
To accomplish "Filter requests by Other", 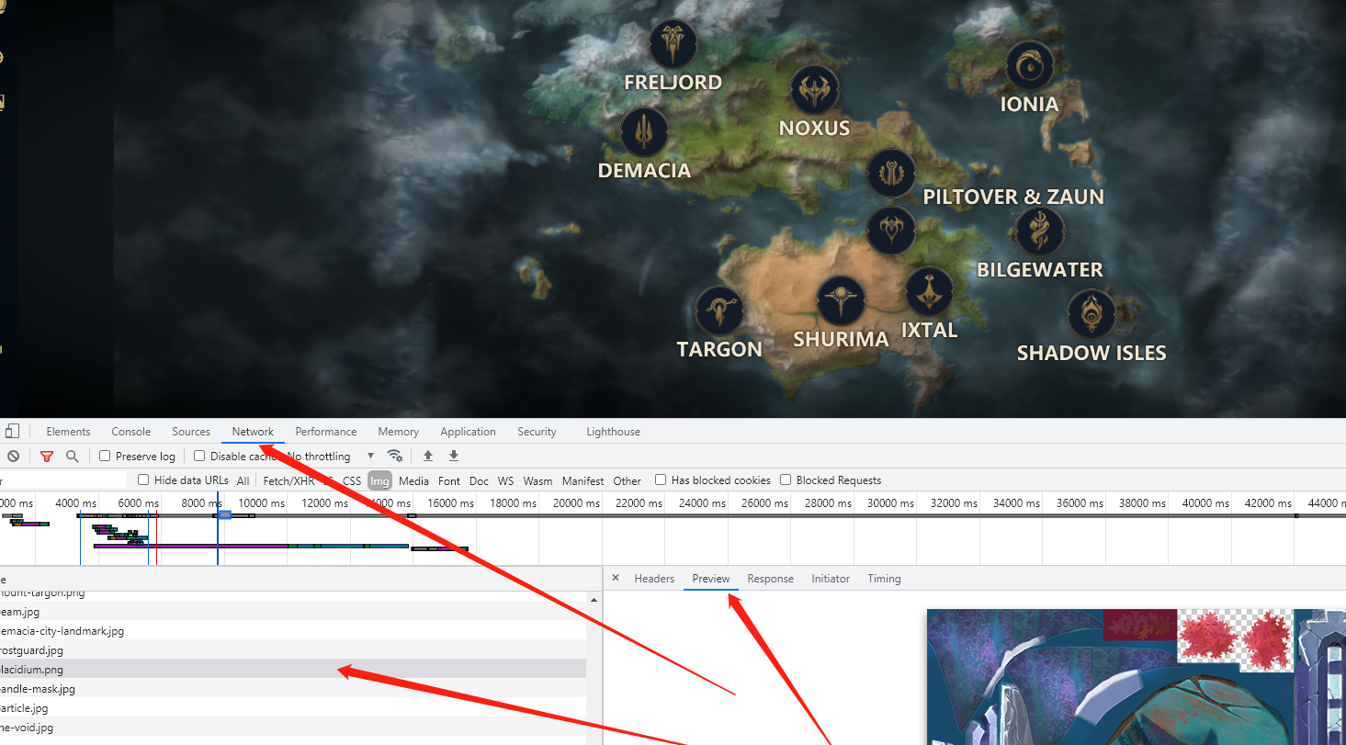I will click(x=628, y=480).
